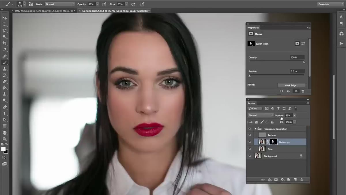
Task: Select the Brush tool in toolbox
Action: (x=5, y=63)
